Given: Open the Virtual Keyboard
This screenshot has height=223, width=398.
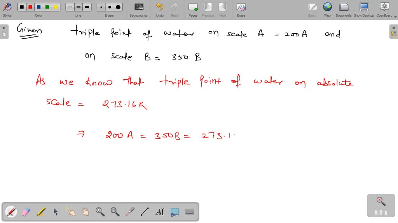Looking at the screenshot, I should (189, 212).
